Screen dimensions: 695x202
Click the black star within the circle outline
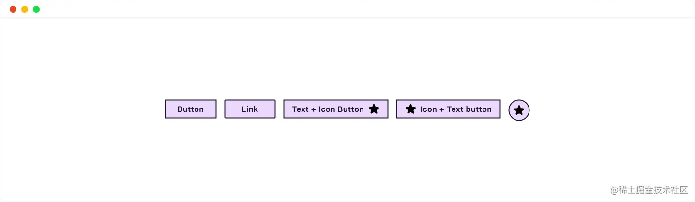click(519, 110)
